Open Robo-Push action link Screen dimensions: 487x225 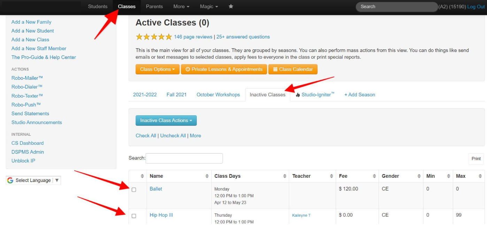tap(26, 105)
